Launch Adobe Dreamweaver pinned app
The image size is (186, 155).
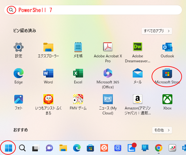click(138, 52)
